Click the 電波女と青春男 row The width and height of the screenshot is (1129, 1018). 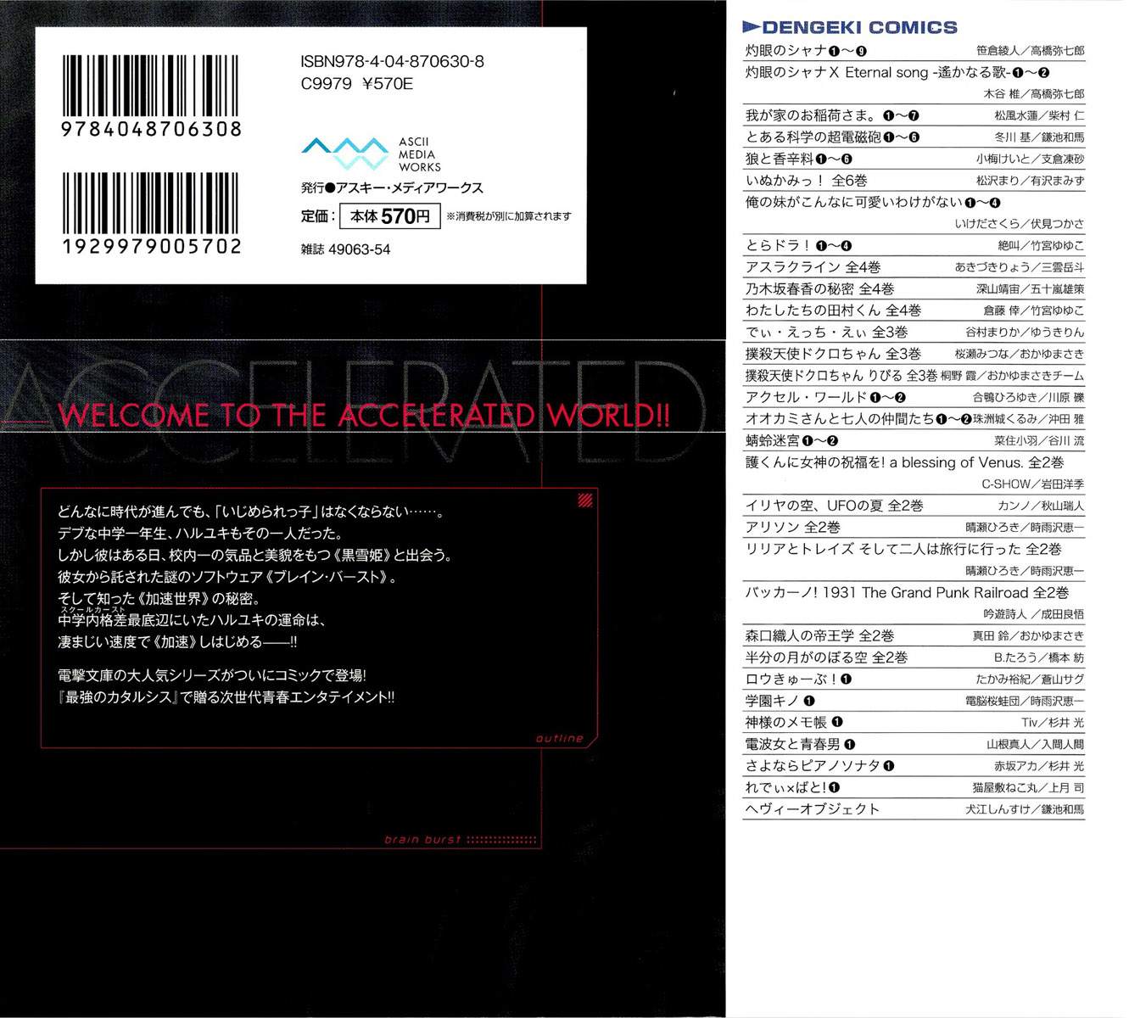tap(914, 745)
